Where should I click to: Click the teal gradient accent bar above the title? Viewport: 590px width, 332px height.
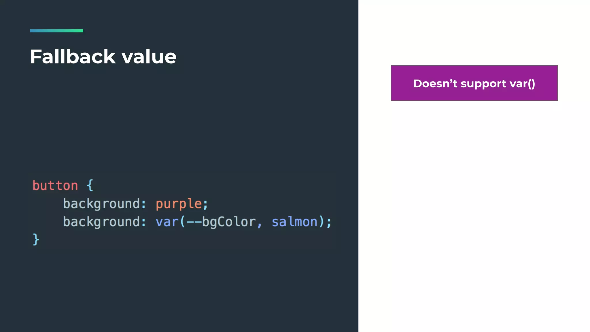click(x=56, y=31)
